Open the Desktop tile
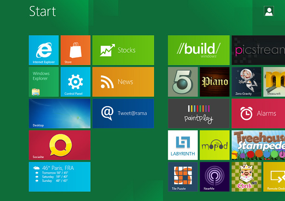285x201 pixels. pos(59,113)
